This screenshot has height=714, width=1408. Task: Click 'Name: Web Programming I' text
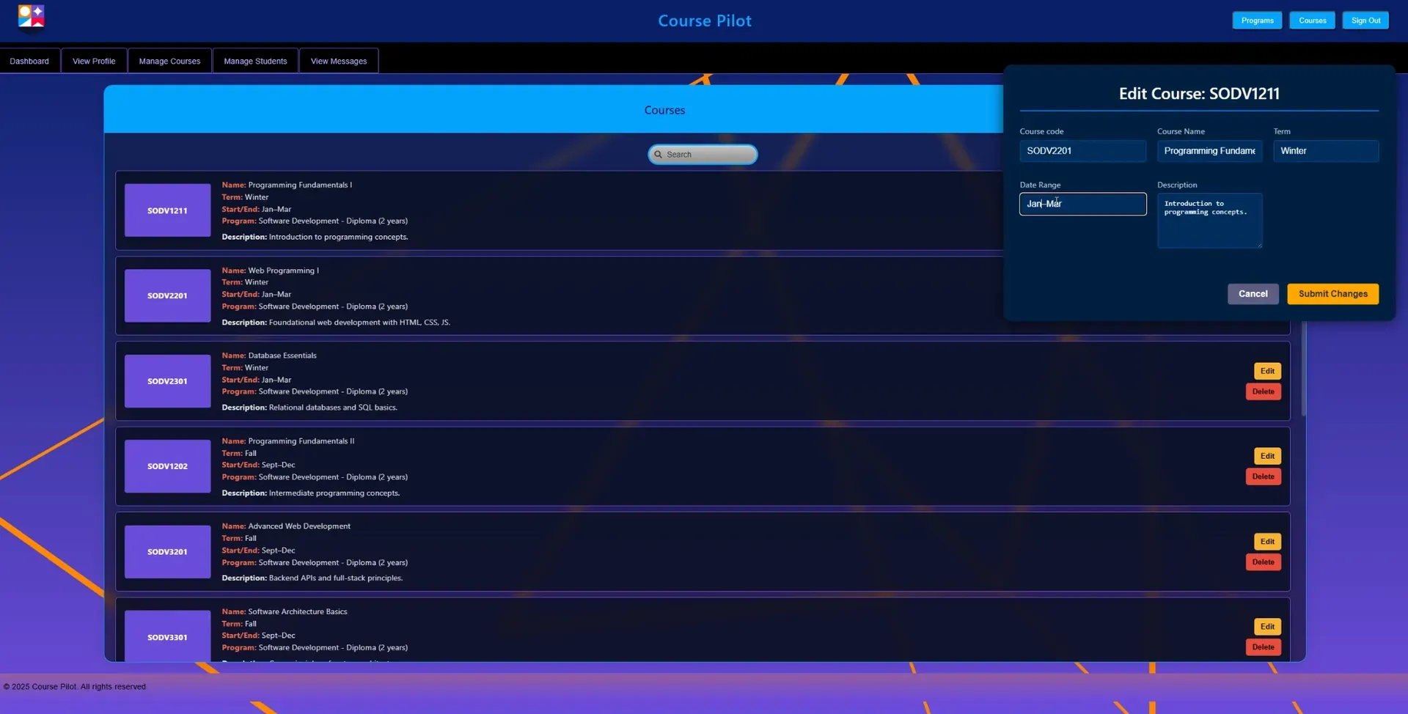[270, 270]
